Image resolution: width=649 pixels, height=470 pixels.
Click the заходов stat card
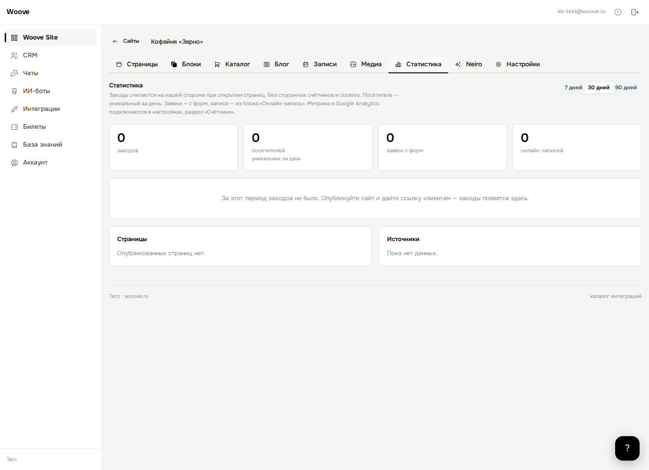coord(174,147)
